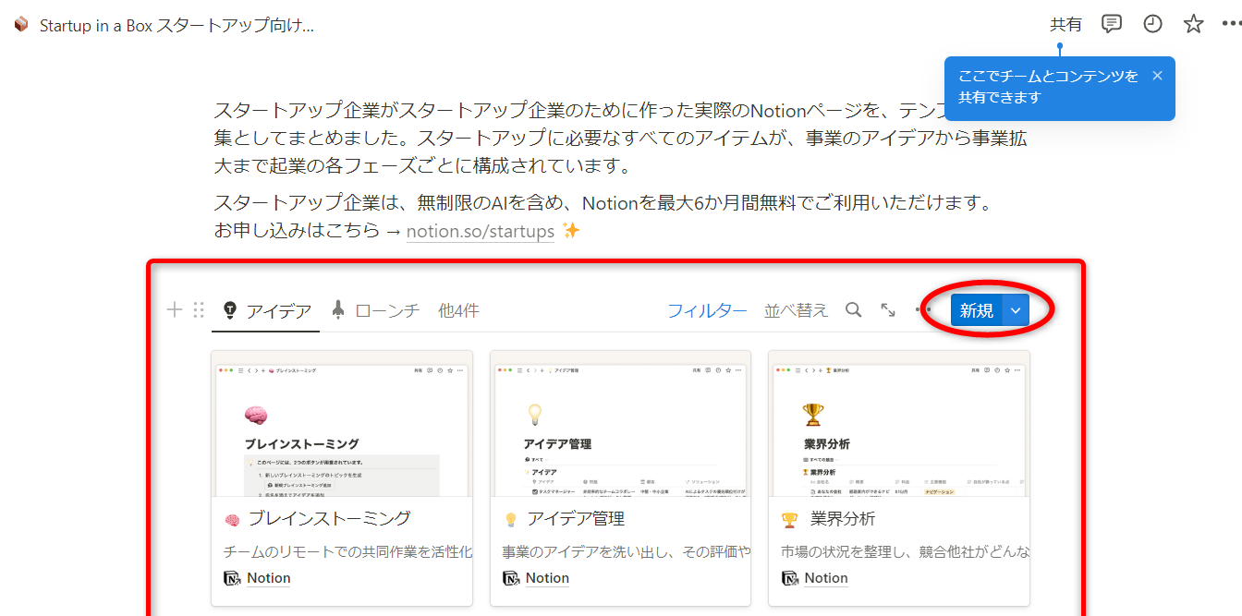Close the blue sharing tooltip
Image resolution: width=1242 pixels, height=616 pixels.
click(x=1157, y=76)
